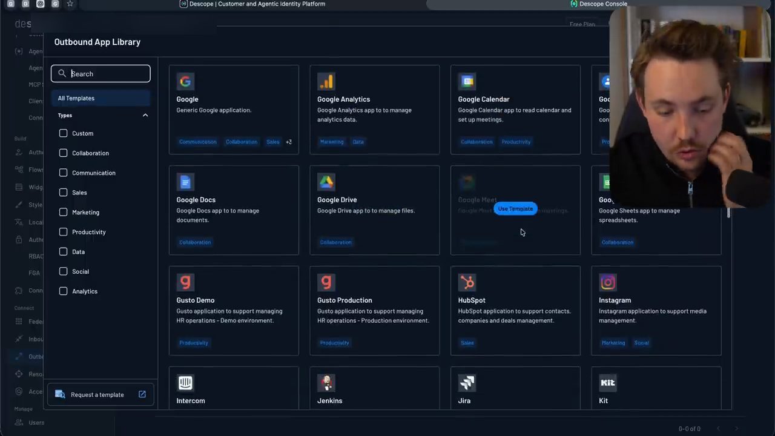Click the Communication tag on Google card
Viewport: 775px width, 436px height.
tap(198, 142)
